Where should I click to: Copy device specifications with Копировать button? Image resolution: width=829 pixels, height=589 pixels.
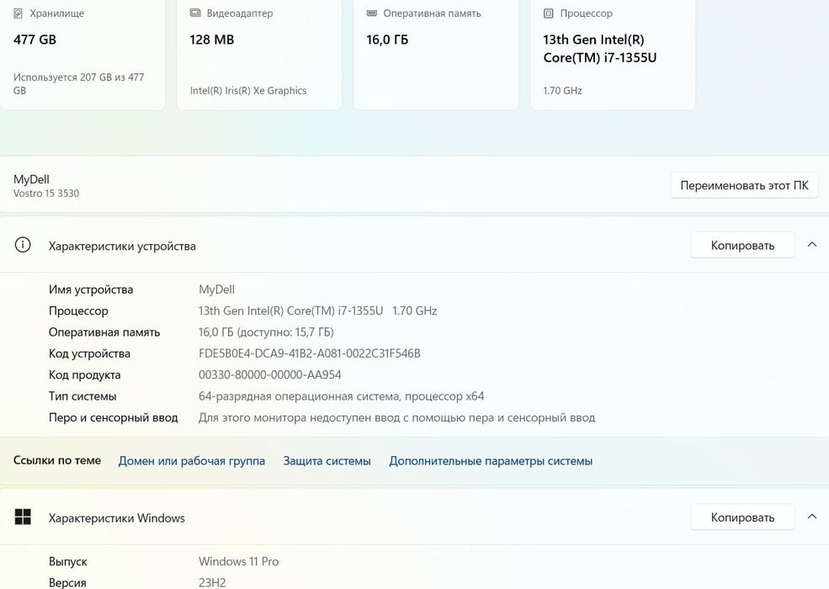742,245
